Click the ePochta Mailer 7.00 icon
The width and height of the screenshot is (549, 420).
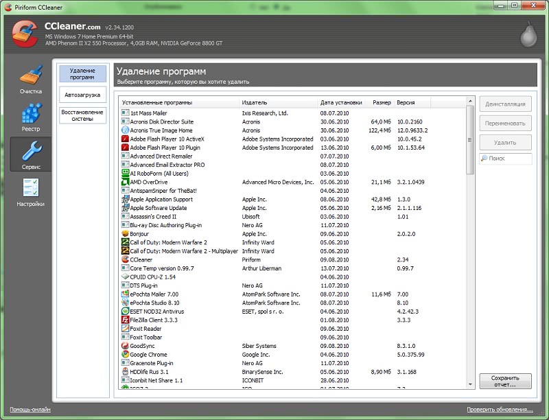125,294
